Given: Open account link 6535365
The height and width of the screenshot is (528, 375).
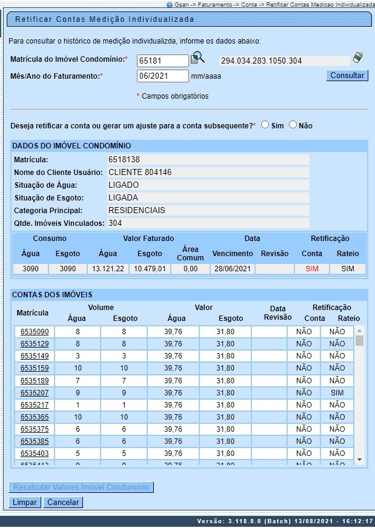Looking at the screenshot, I should pyautogui.click(x=35, y=417).
